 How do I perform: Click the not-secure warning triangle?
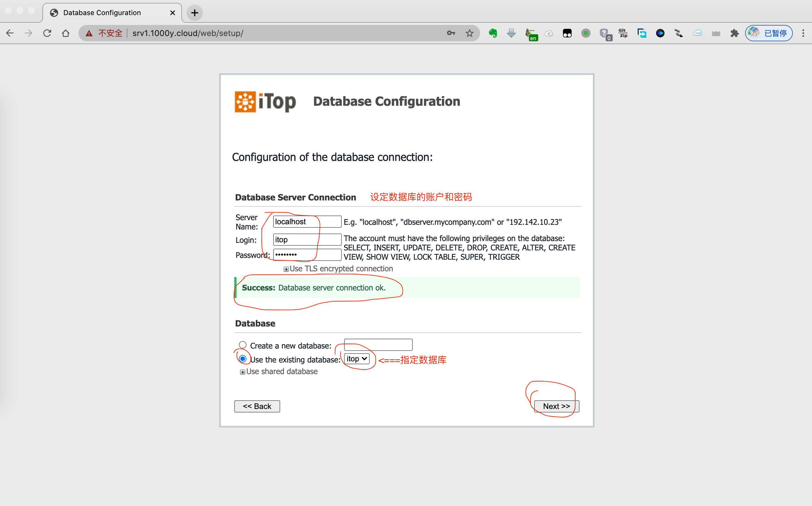point(89,33)
